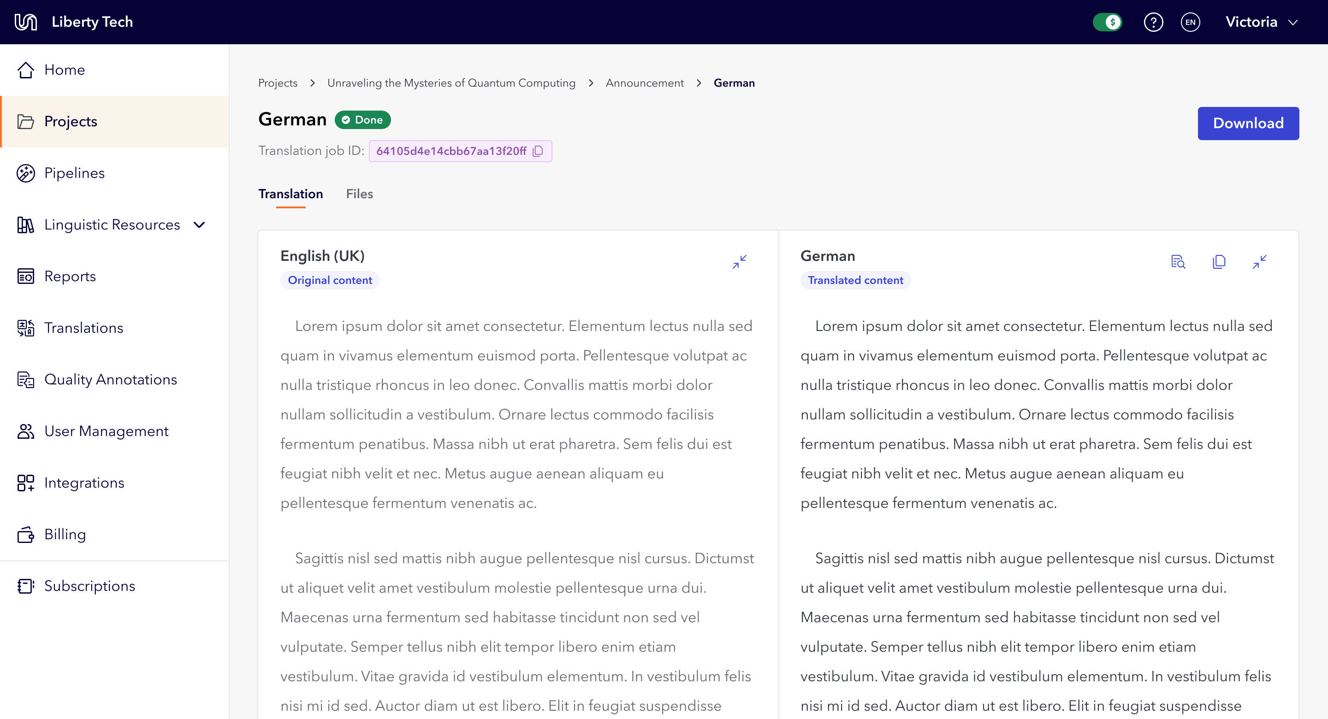
Task: Expand the Victoria user menu
Action: coord(1261,22)
